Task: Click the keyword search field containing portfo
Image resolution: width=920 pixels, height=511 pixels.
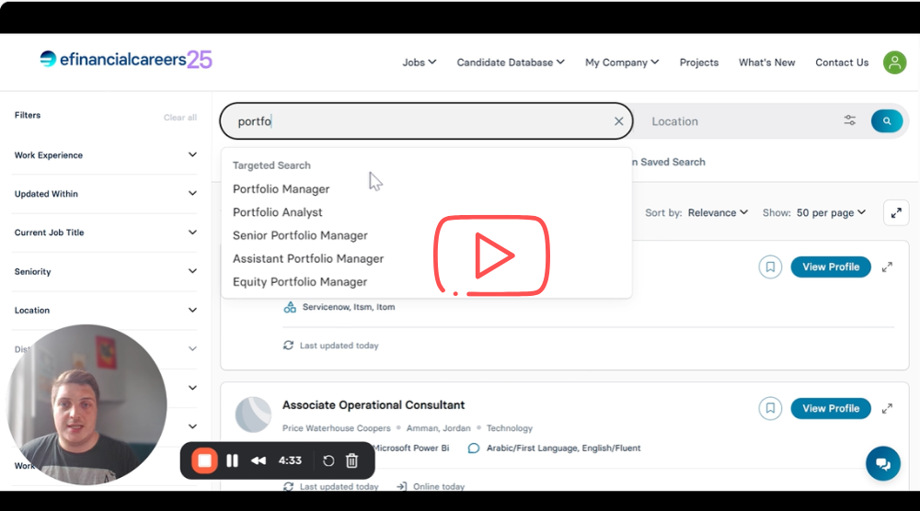Action: tap(425, 121)
